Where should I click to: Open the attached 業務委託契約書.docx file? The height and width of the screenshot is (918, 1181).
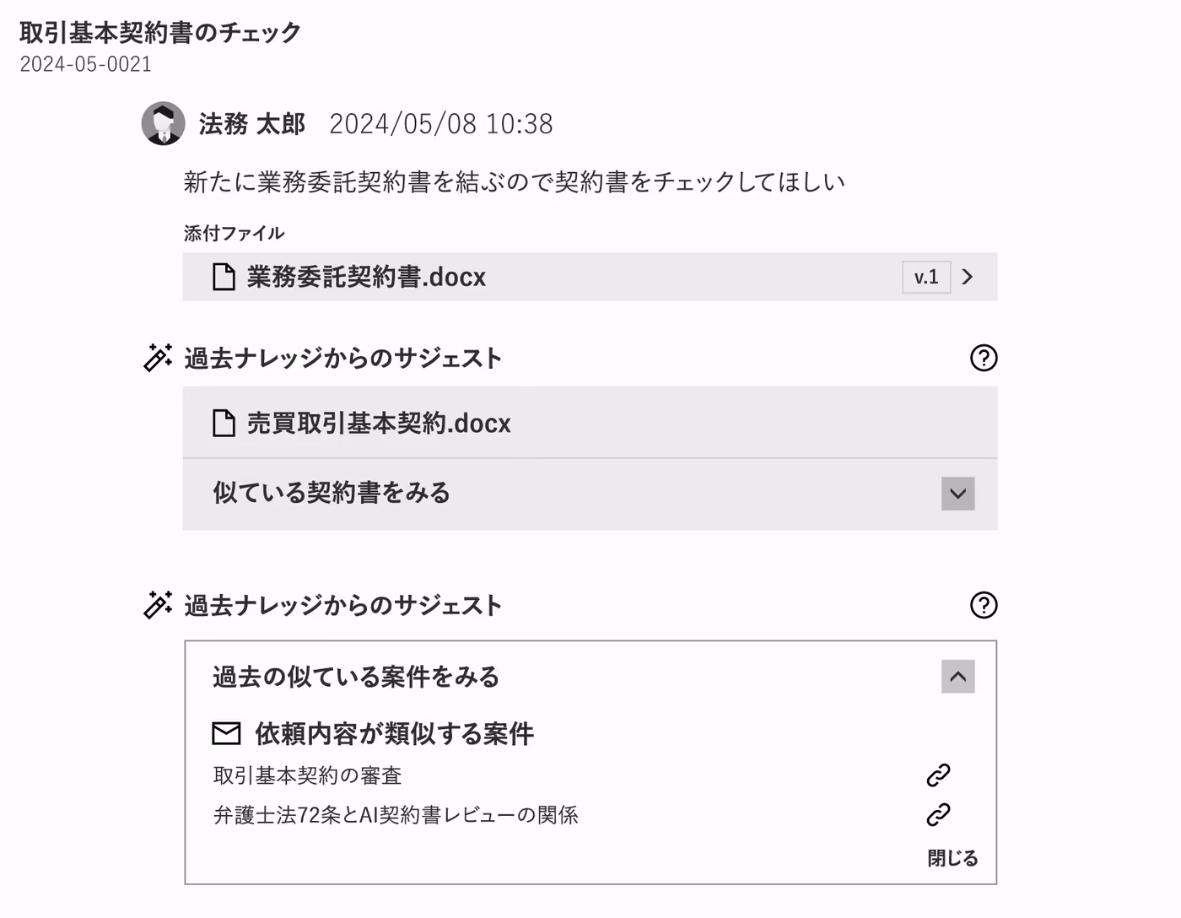pyautogui.click(x=366, y=277)
